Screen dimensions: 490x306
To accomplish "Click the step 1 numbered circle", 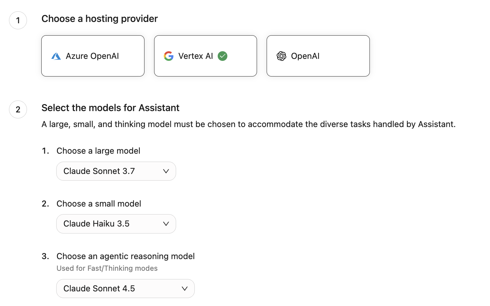I will click(x=18, y=20).
